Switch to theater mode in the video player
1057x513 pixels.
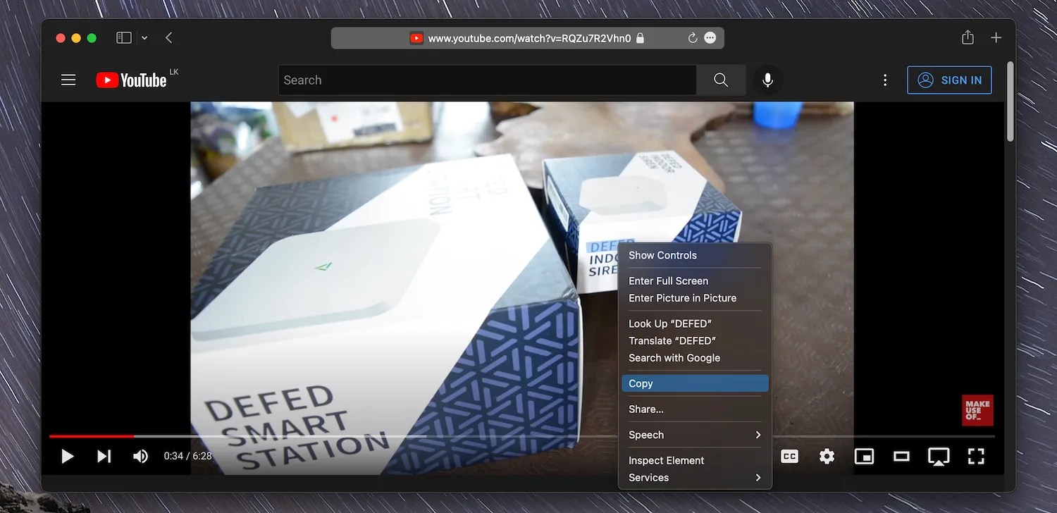pos(901,456)
